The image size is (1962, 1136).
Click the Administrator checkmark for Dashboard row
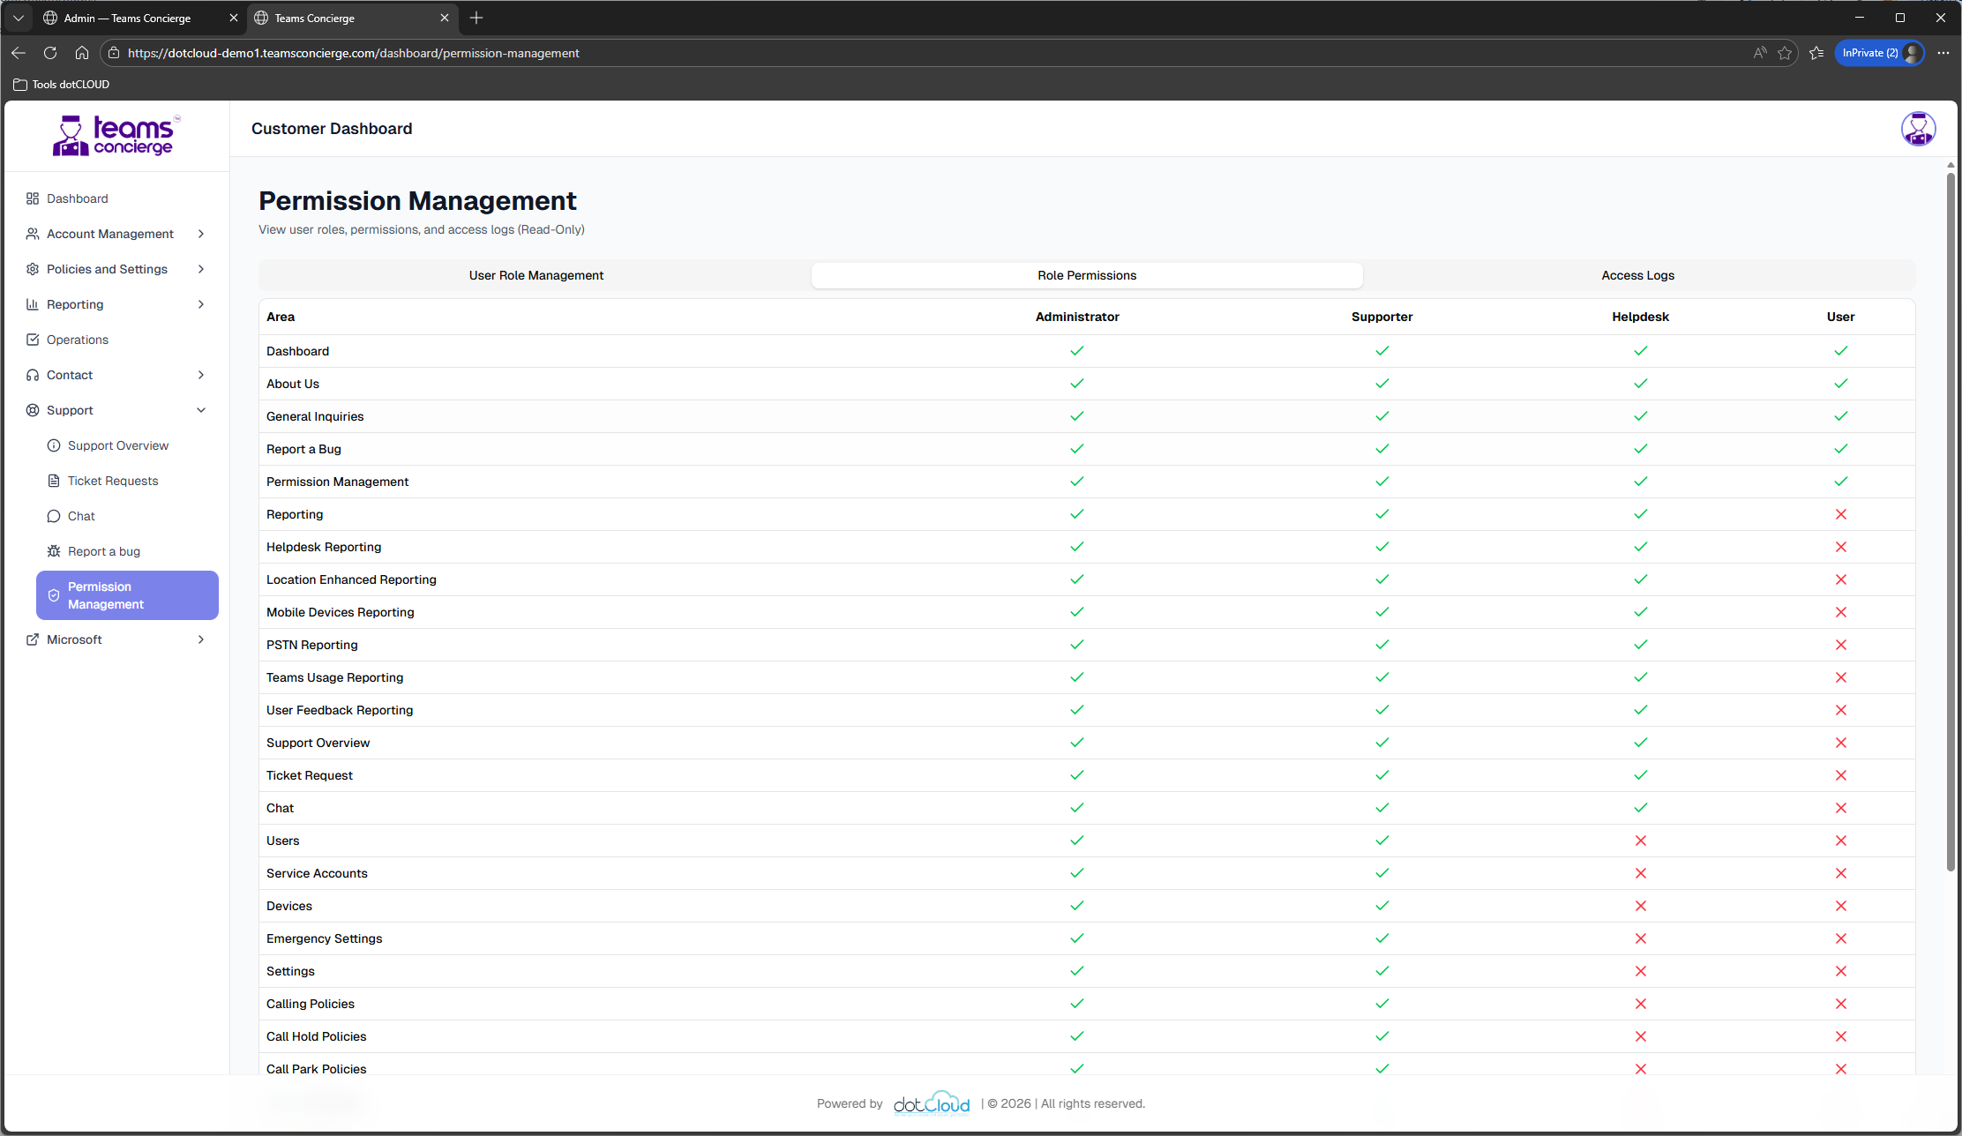pos(1076,351)
